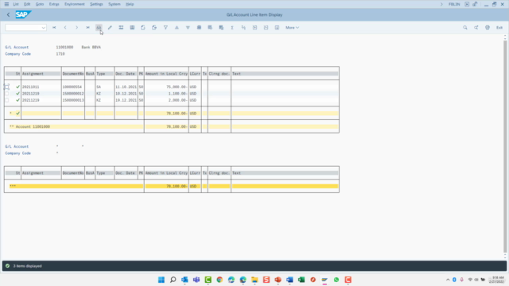Open the Extras menu
Screen dimensions: 509x286
(x=54, y=4)
